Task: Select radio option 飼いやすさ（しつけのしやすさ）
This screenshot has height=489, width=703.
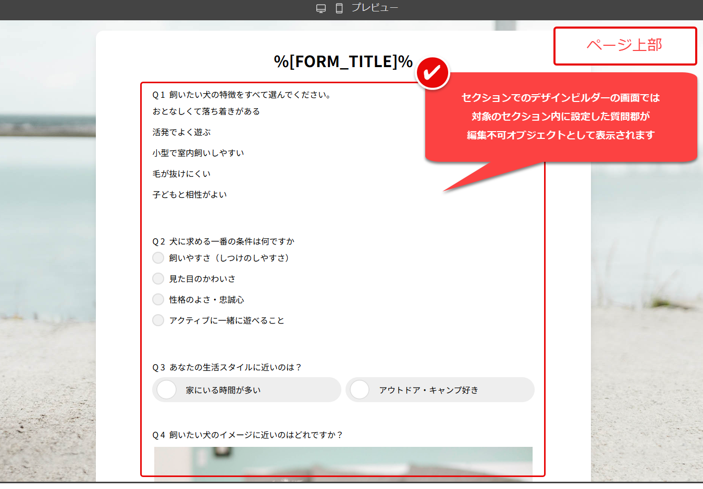Action: click(x=158, y=258)
